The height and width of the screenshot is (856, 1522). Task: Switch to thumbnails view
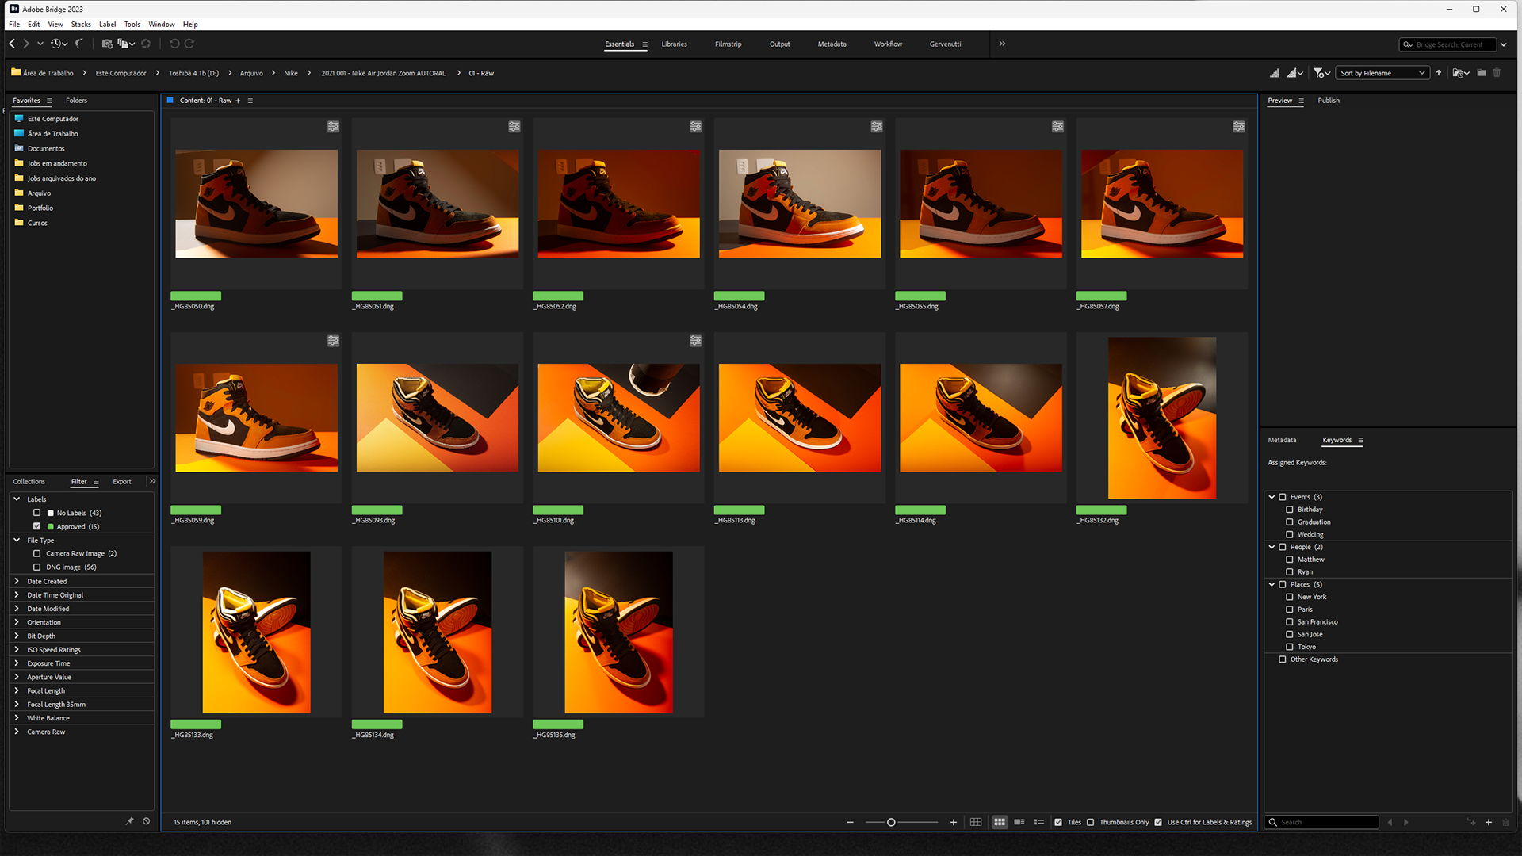[x=1000, y=822]
